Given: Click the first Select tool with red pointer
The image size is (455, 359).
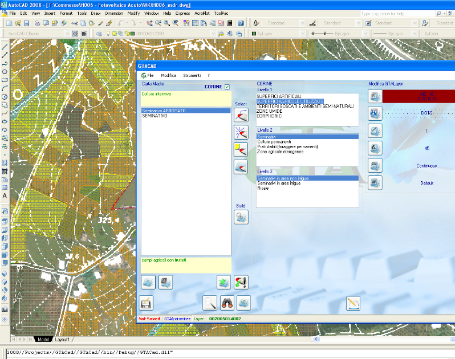Looking at the screenshot, I should coord(241,115).
